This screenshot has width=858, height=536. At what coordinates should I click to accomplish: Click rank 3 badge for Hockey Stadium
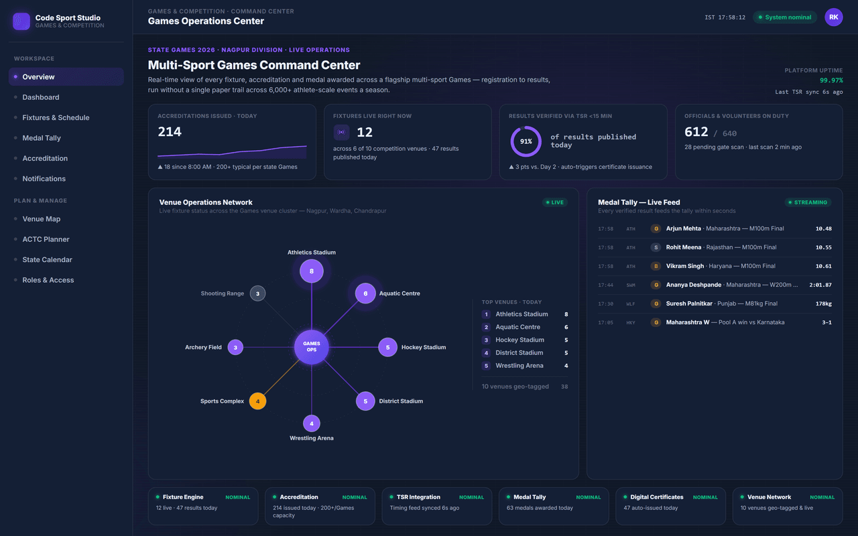click(487, 340)
